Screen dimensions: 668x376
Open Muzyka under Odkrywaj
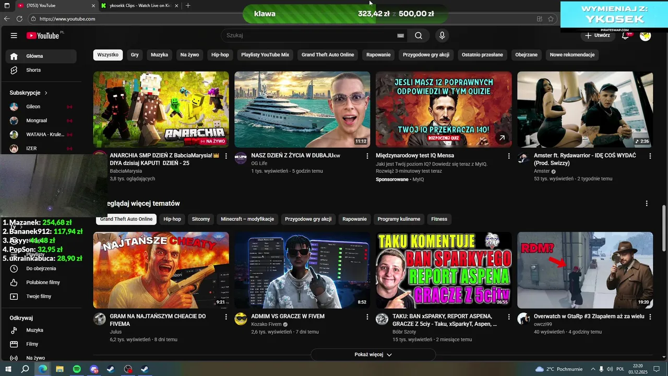coord(41,330)
